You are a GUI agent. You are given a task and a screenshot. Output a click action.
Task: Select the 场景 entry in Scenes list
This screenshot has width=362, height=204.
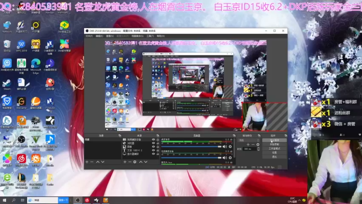point(103,140)
